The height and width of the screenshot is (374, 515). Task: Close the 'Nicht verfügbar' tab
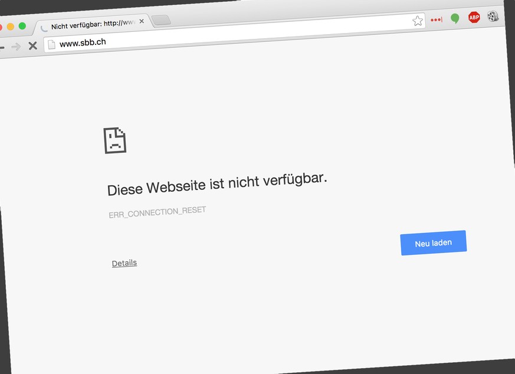pyautogui.click(x=142, y=22)
